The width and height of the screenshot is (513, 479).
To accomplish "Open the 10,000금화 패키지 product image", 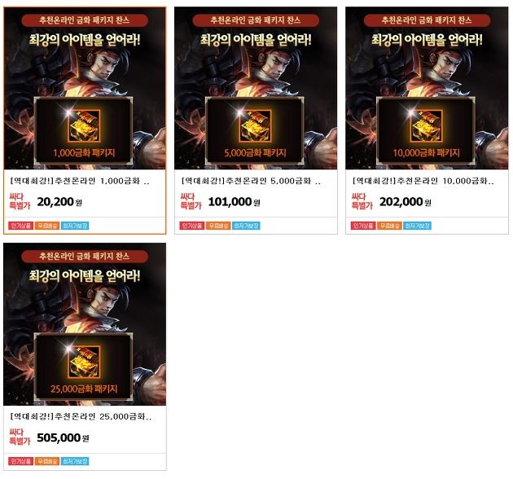I will click(427, 88).
